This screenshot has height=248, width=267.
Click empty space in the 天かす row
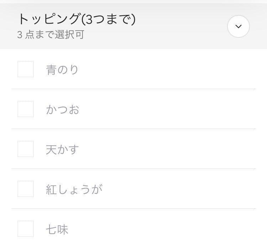click(171, 149)
